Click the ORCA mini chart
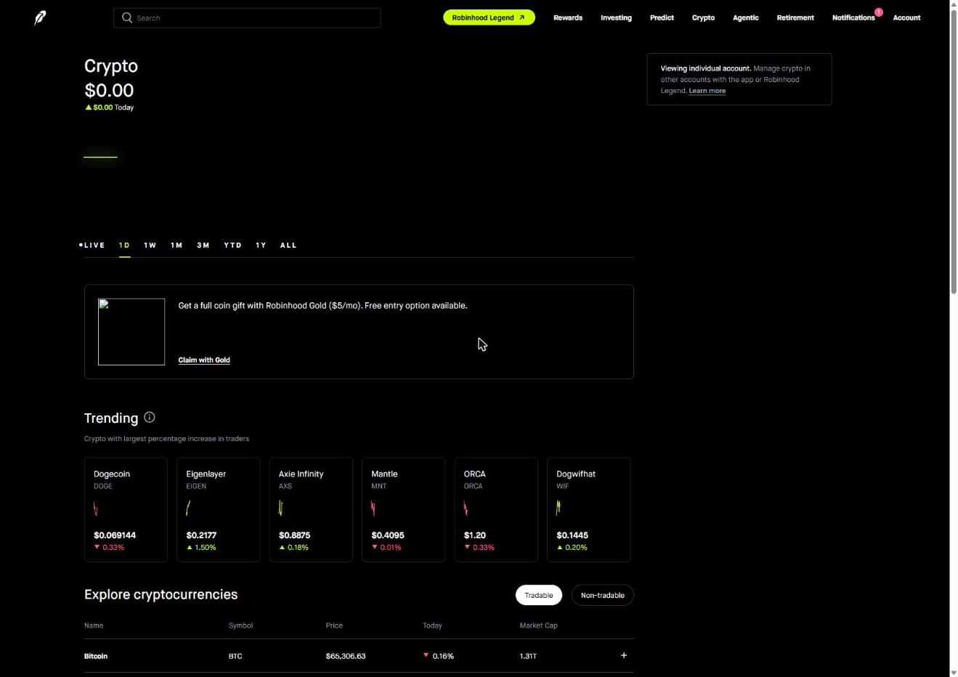958x677 pixels. coord(466,508)
